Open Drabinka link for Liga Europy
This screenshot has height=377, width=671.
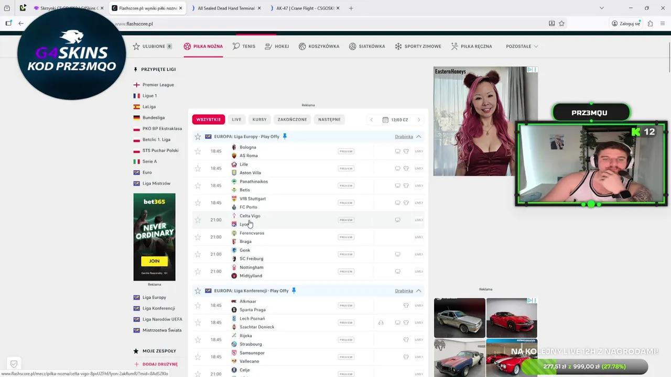tap(404, 137)
